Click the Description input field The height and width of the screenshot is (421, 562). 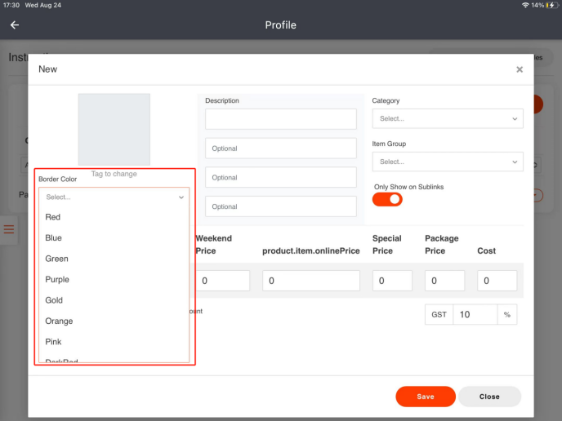[x=281, y=119]
